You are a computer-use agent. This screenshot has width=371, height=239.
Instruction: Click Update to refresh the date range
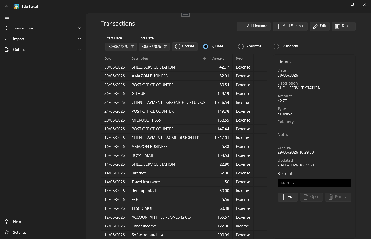[185, 47]
